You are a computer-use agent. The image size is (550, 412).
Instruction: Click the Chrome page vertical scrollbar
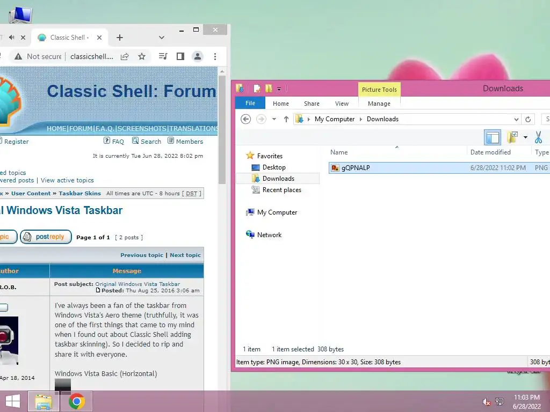coord(222,130)
